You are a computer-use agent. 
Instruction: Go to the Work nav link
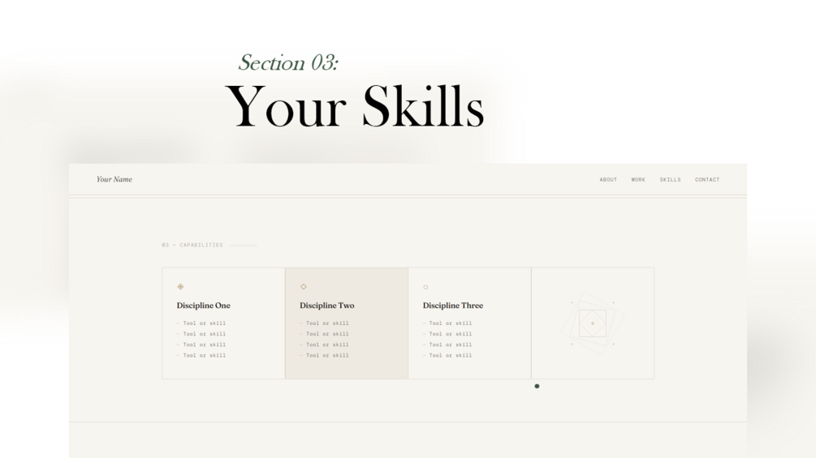[638, 180]
